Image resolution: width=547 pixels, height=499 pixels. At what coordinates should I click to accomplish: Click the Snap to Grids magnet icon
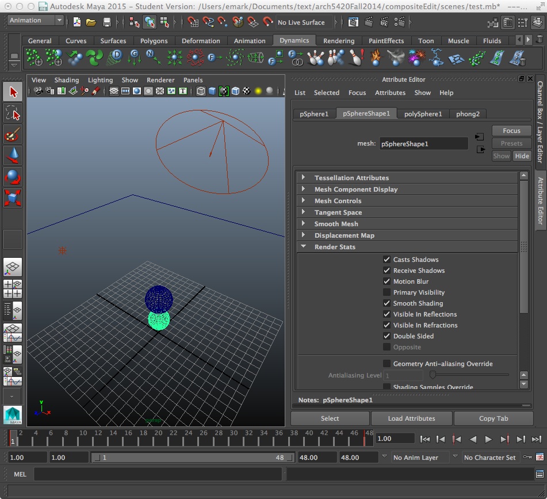pyautogui.click(x=193, y=22)
